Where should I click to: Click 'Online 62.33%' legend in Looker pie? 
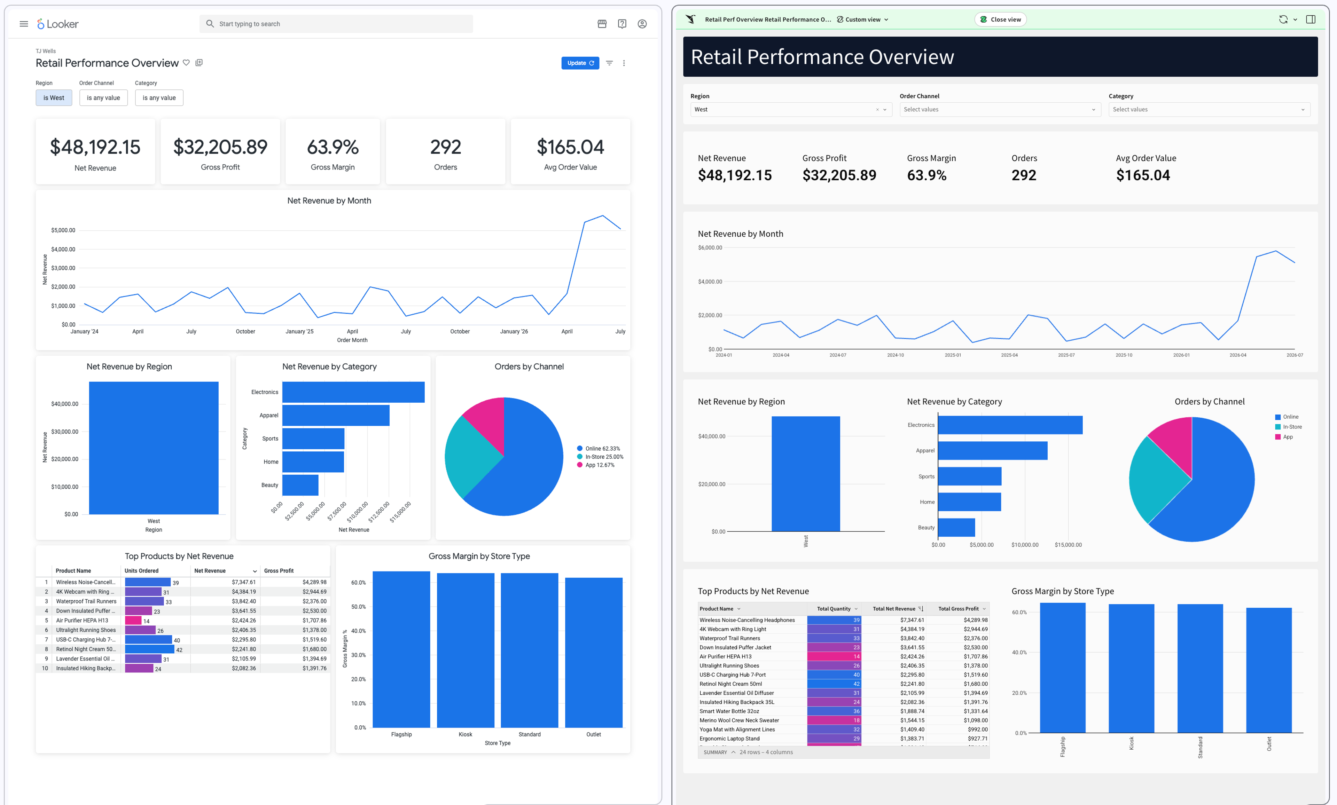pos(599,449)
